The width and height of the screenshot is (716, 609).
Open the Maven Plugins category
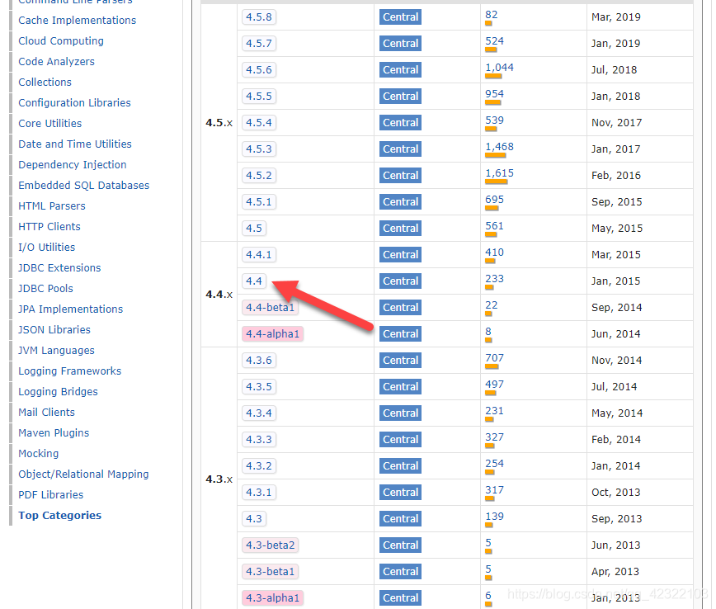(54, 432)
